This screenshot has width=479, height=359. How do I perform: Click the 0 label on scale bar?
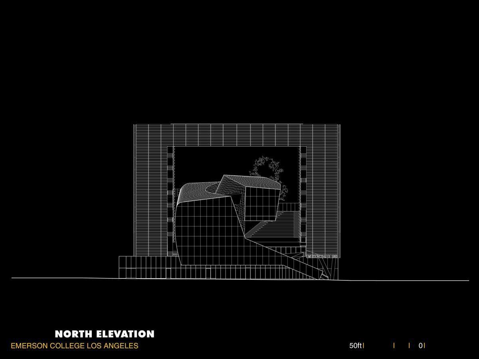(421, 346)
